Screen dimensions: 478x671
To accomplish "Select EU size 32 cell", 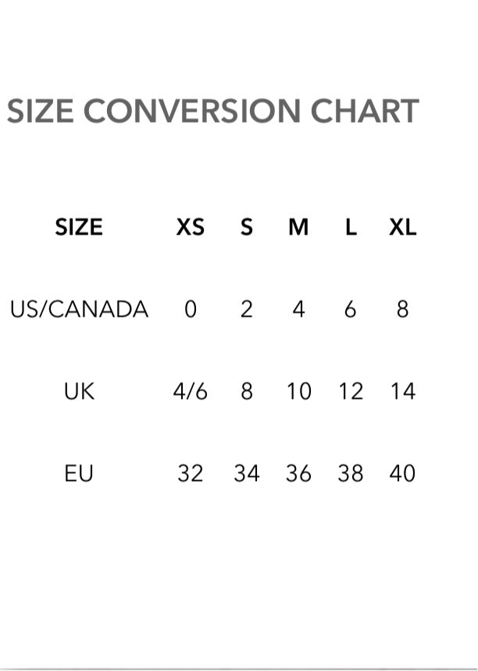I will coord(191,473).
